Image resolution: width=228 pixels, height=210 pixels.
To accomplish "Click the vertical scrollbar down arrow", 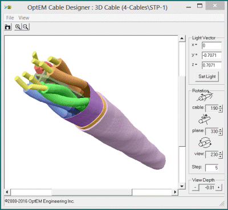I will (182, 186).
